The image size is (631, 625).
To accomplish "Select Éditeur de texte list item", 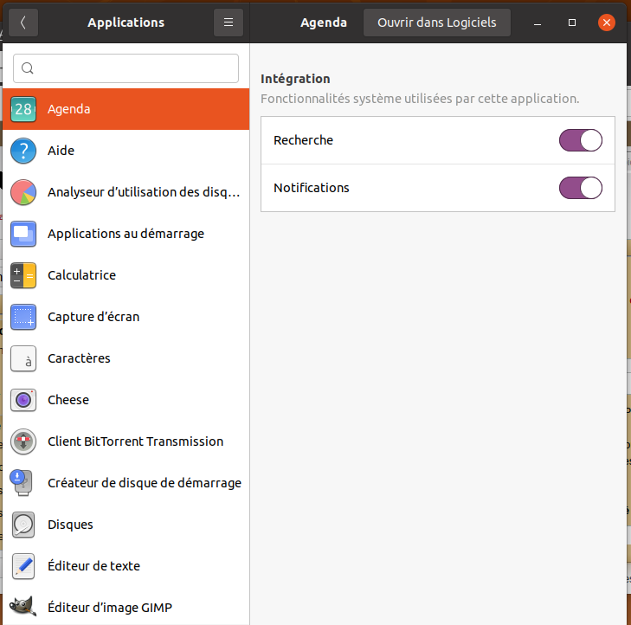I will [x=93, y=566].
